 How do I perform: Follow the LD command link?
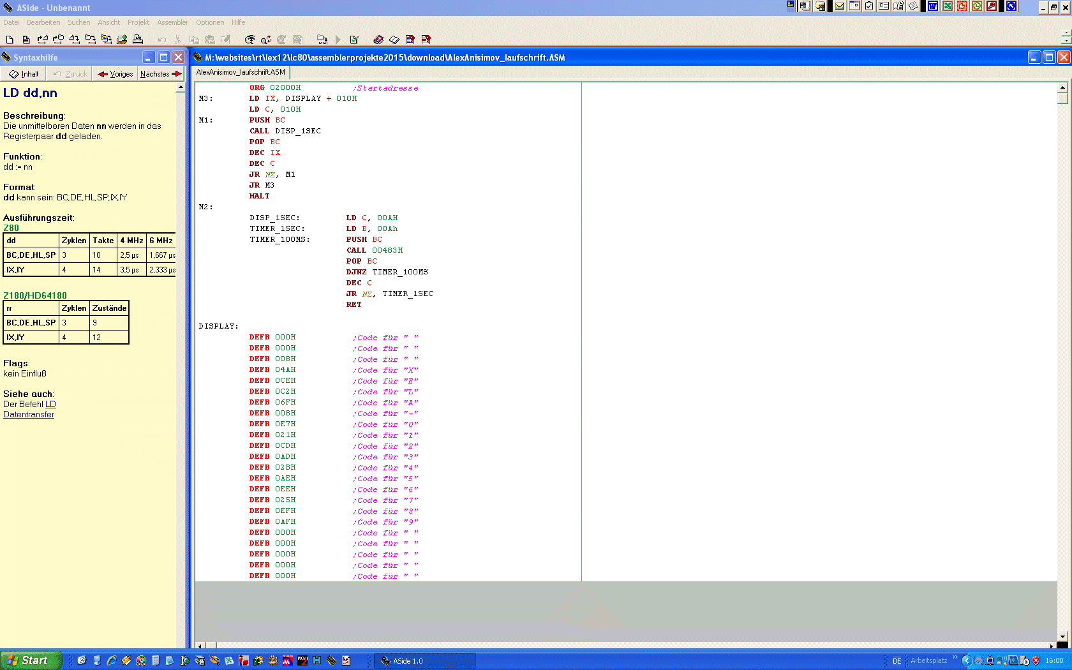pos(50,404)
